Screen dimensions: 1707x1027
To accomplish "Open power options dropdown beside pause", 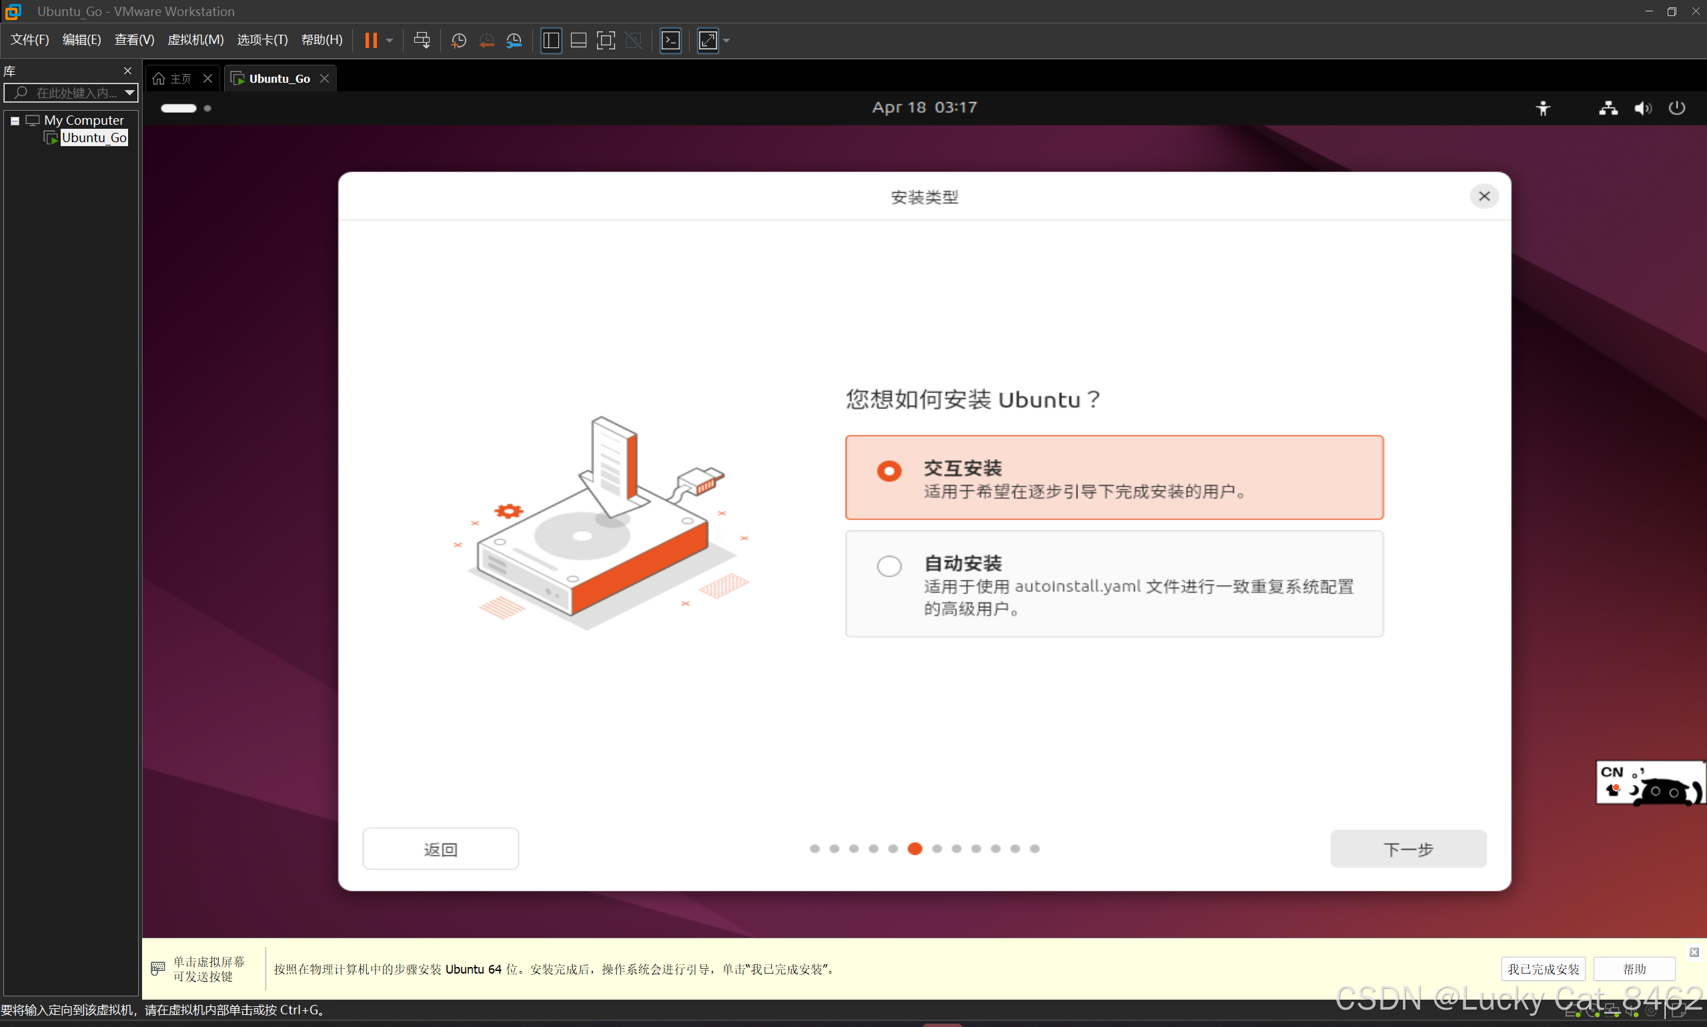I will [x=390, y=40].
